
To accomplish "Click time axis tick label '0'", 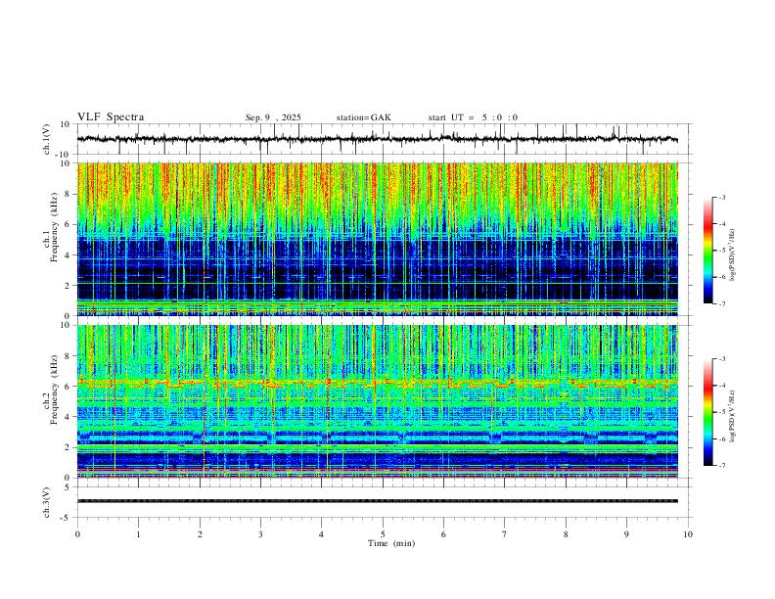I will tap(77, 534).
